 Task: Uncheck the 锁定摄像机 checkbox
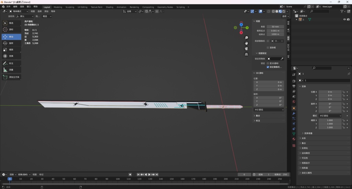[268, 67]
